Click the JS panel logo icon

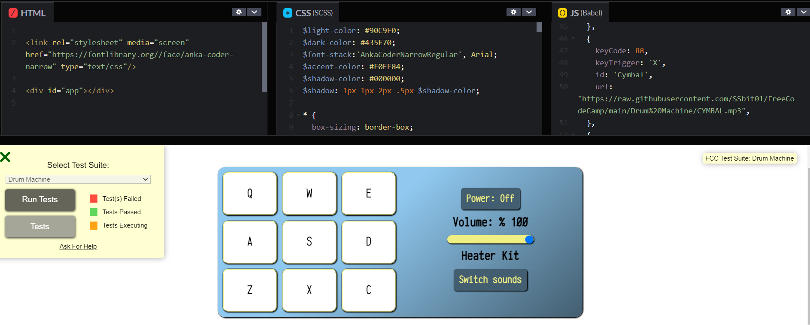[562, 13]
